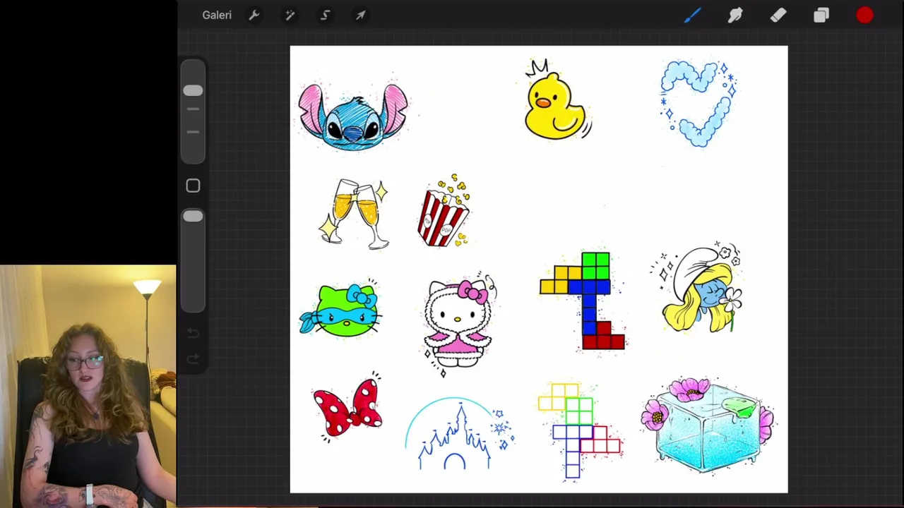Tap the Undo arrow in sidebar
Screen dimensions: 904x508
pos(193,333)
